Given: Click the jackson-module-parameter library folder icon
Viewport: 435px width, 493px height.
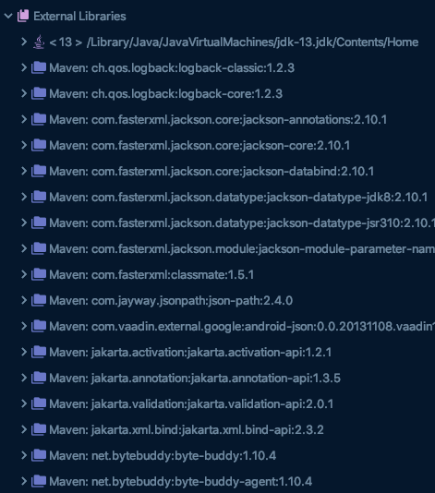Looking at the screenshot, I should [39, 248].
